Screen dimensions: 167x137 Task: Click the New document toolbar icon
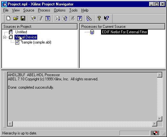(x=9, y=18)
